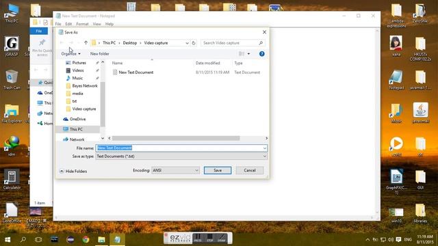Select OneDrive in navigation pane
438x246 pixels.
coord(77,119)
